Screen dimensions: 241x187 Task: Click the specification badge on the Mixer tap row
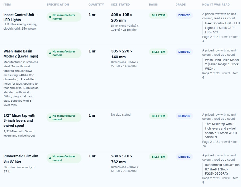[64, 117]
